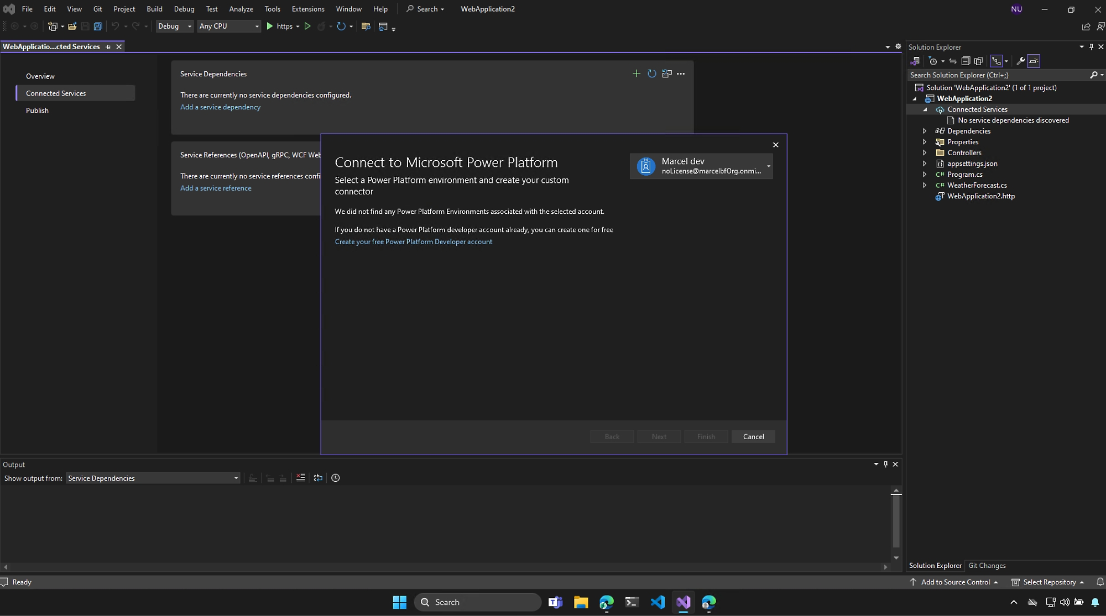This screenshot has height=616, width=1106.
Task: Click the Solution Explorer pin icon
Action: 1091,47
